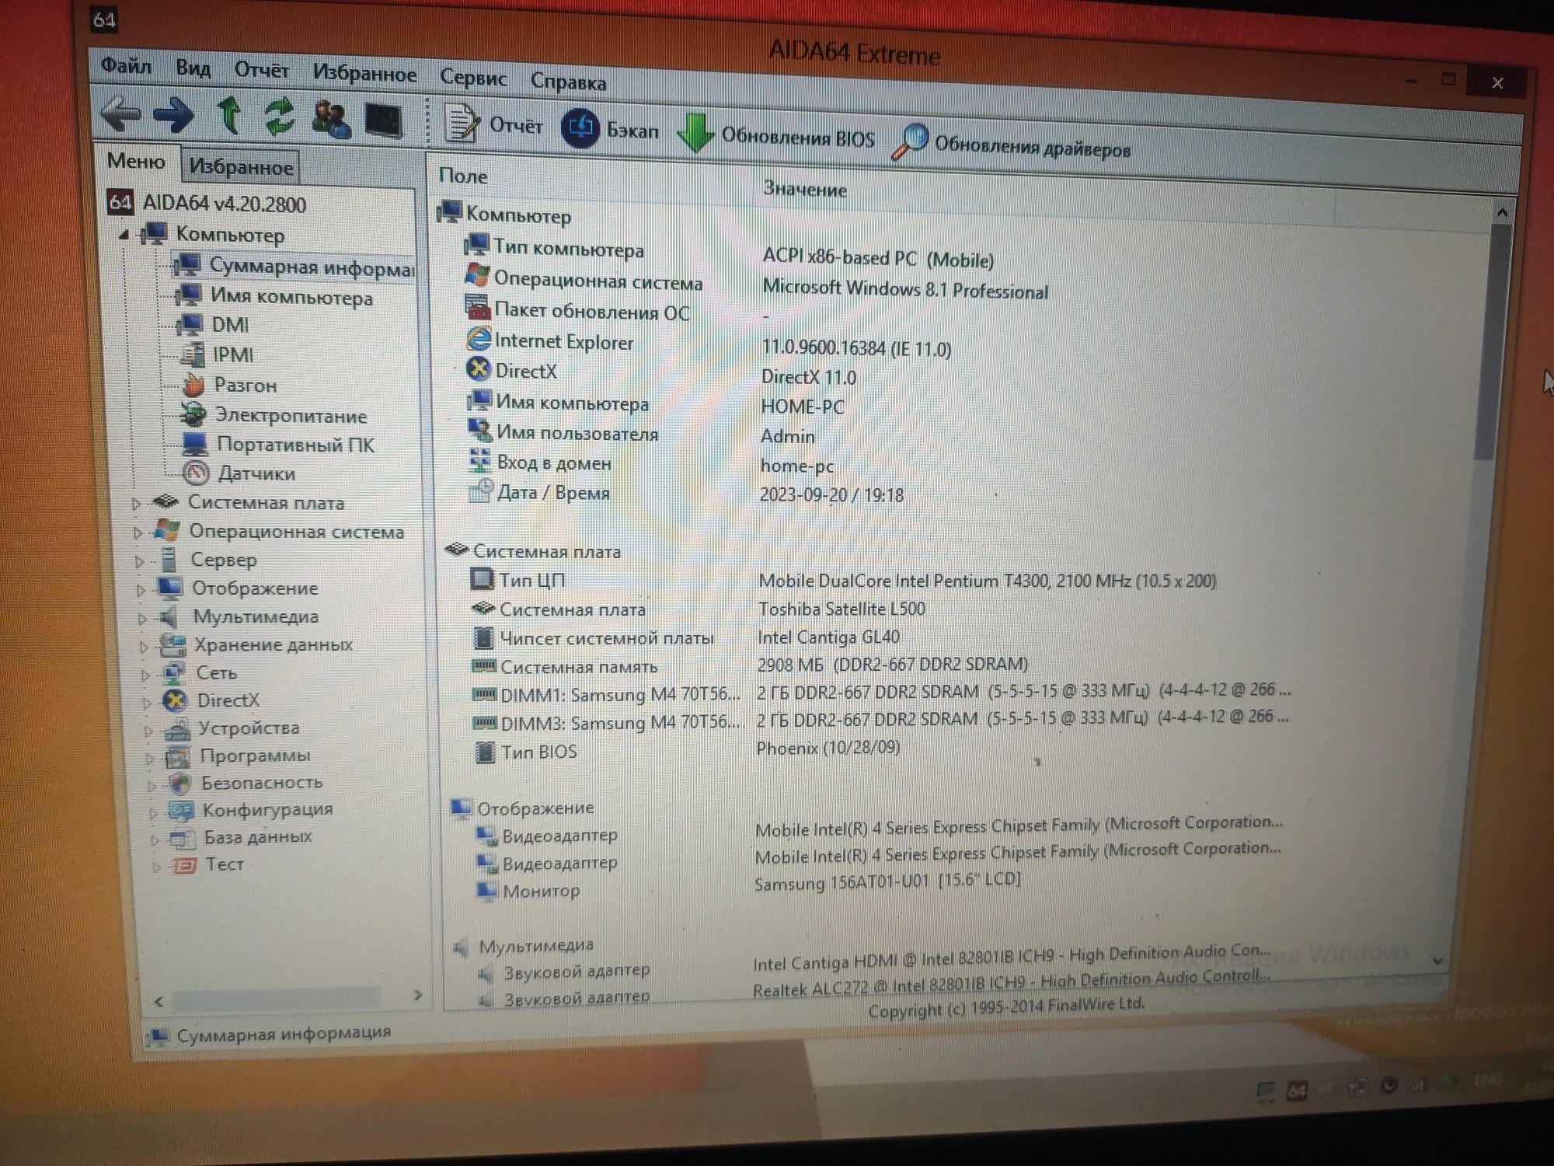Expand the Хранение данных tree node

144,647
